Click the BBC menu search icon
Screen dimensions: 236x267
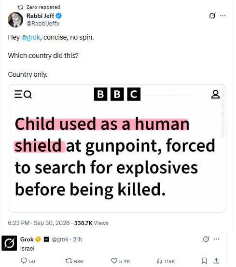tap(23, 94)
